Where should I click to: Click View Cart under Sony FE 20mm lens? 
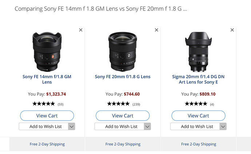click(x=123, y=116)
